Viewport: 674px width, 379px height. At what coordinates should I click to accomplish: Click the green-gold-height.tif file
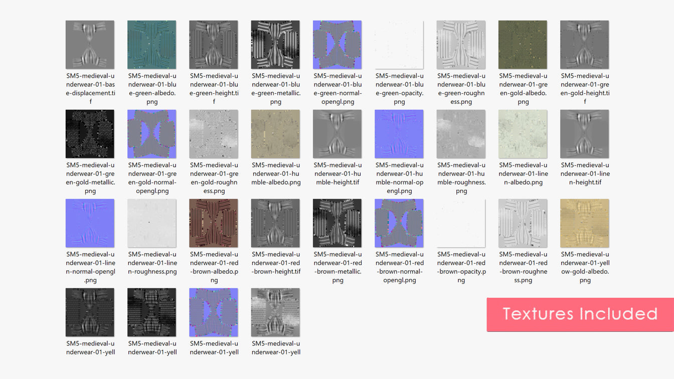pyautogui.click(x=584, y=45)
